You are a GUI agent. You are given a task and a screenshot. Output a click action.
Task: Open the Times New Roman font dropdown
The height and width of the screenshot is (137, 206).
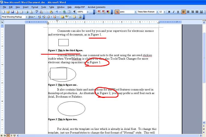pos(157,12)
